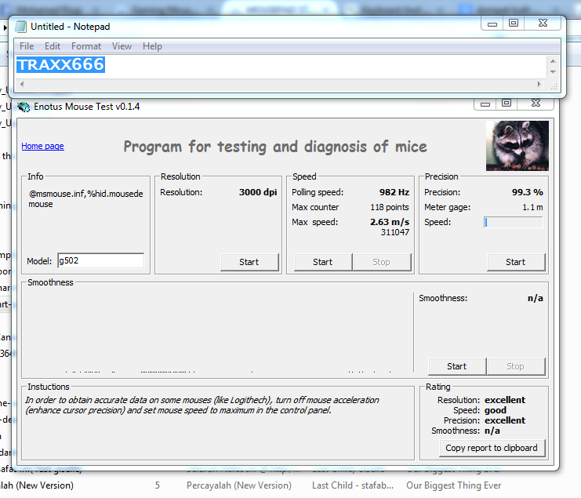Open the View menu in Notepad

[122, 46]
